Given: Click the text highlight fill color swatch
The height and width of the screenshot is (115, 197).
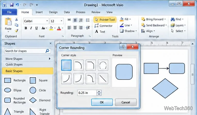Looking at the screenshot, I should pos(51,28).
